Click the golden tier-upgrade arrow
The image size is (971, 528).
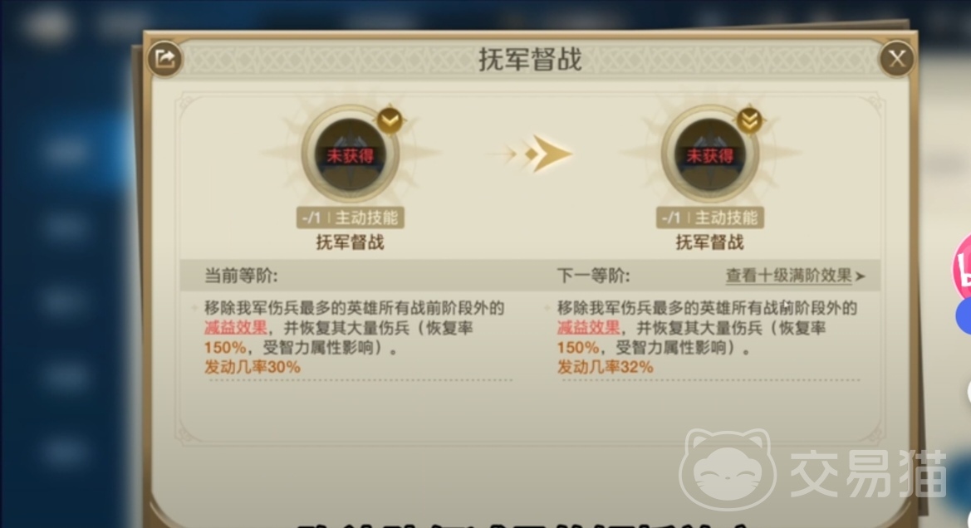(x=539, y=154)
